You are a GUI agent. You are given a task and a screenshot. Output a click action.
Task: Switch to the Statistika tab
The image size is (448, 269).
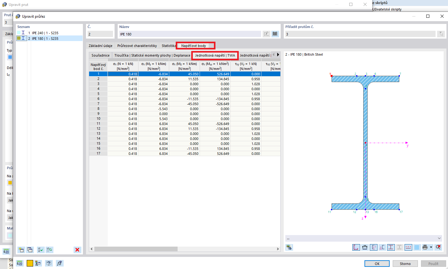169,46
